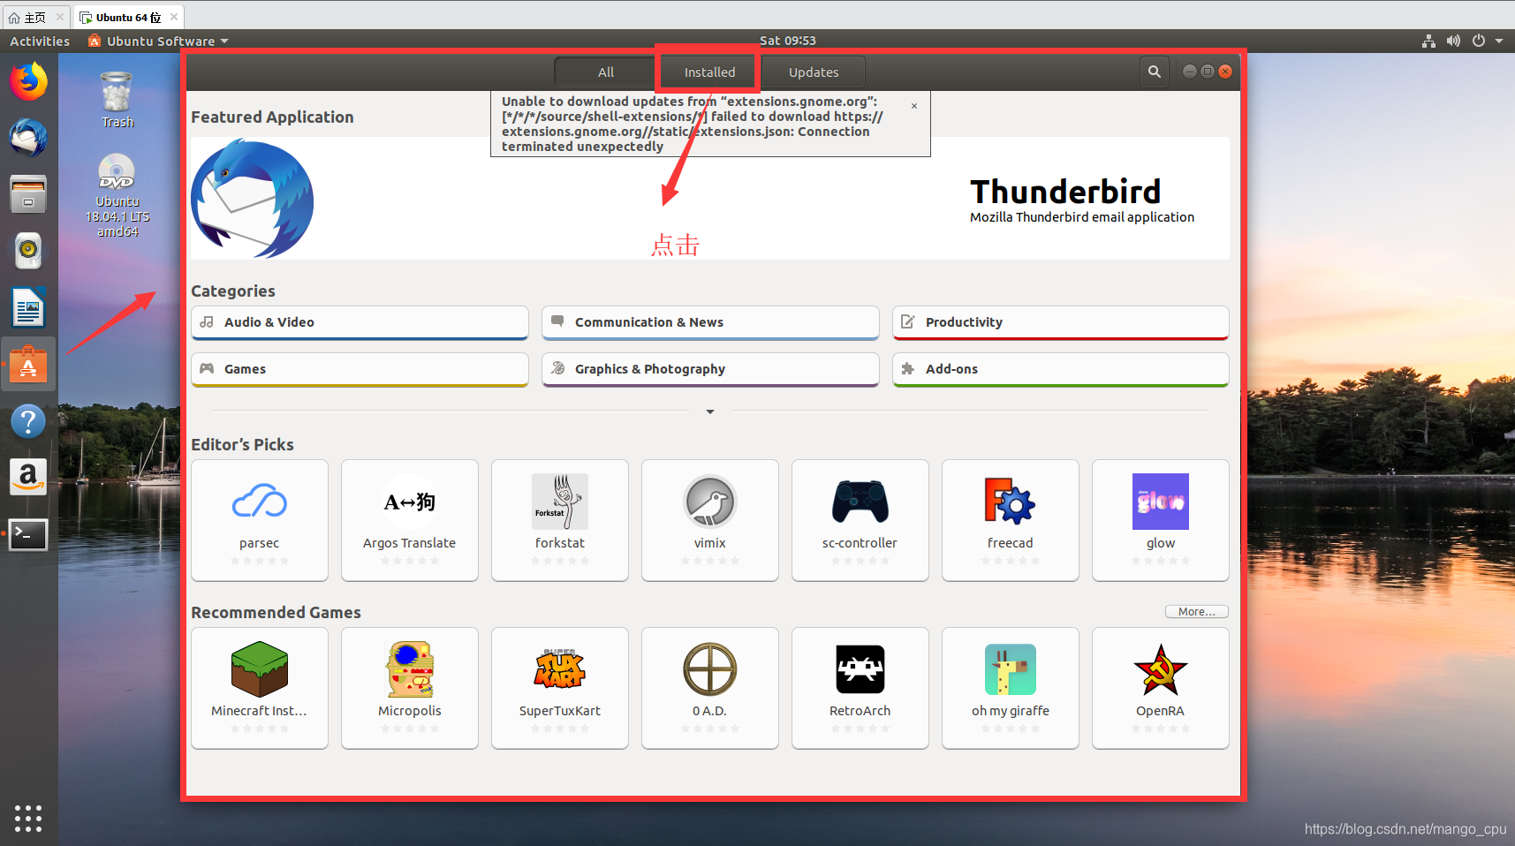Open the Minecraft Installer game tile
The height and width of the screenshot is (846, 1515).
tap(260, 688)
